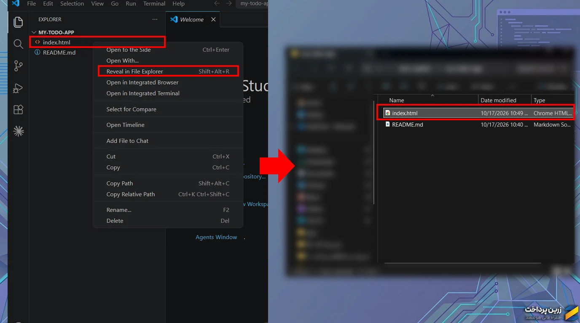Image resolution: width=580 pixels, height=323 pixels.
Task: Choose Copy Relative Path
Action: (x=168, y=194)
